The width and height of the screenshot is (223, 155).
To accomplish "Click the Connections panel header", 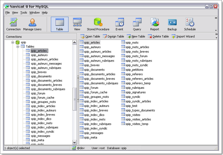I will point(41,37).
